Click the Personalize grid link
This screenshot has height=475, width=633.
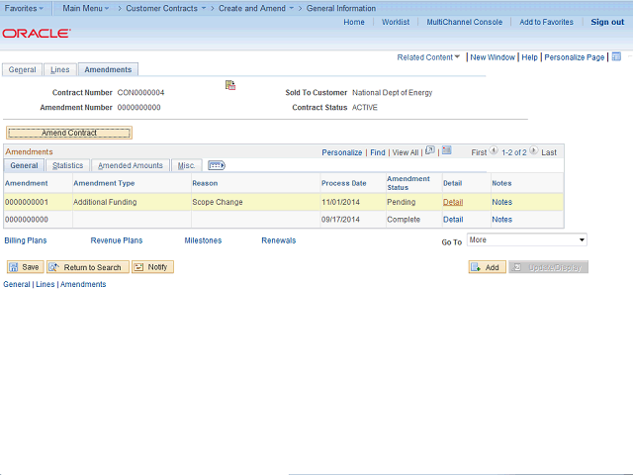click(x=342, y=152)
